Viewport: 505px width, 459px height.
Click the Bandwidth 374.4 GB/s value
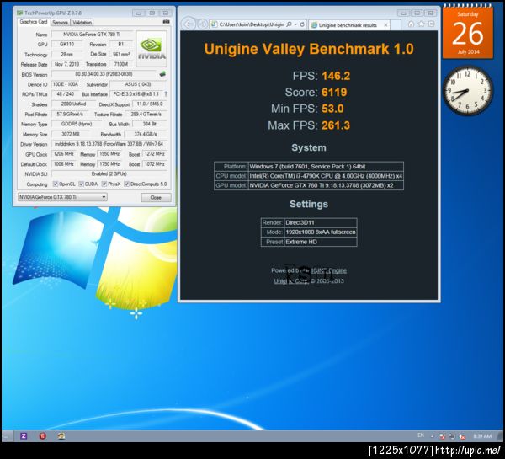click(146, 134)
